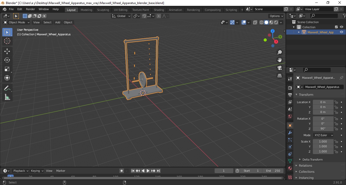Open the Texture properties checker tab
Screen dimensions: 346x185
pyautogui.click(x=290, y=177)
